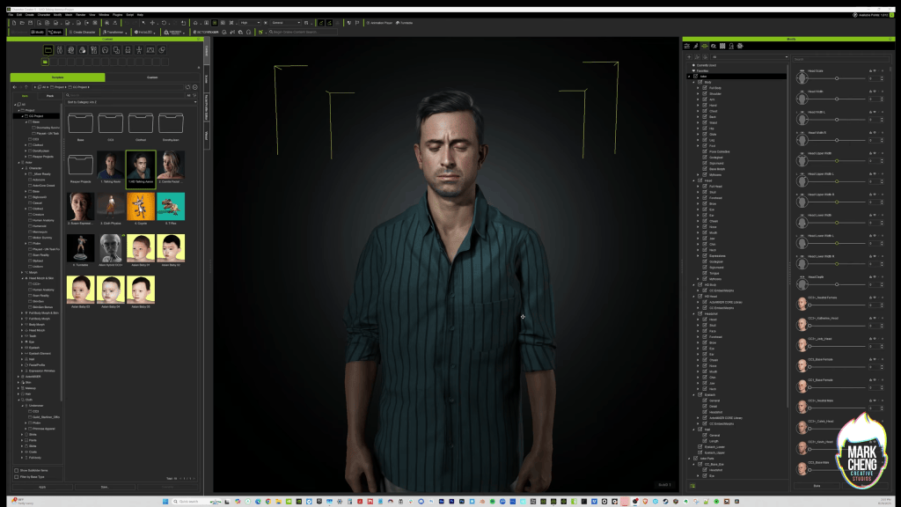
Task: Click the Save Project disk icon
Action: pyautogui.click(x=30, y=23)
